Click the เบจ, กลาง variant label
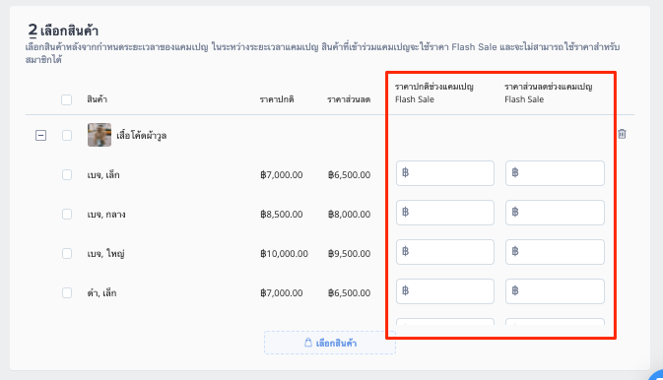 (x=106, y=215)
